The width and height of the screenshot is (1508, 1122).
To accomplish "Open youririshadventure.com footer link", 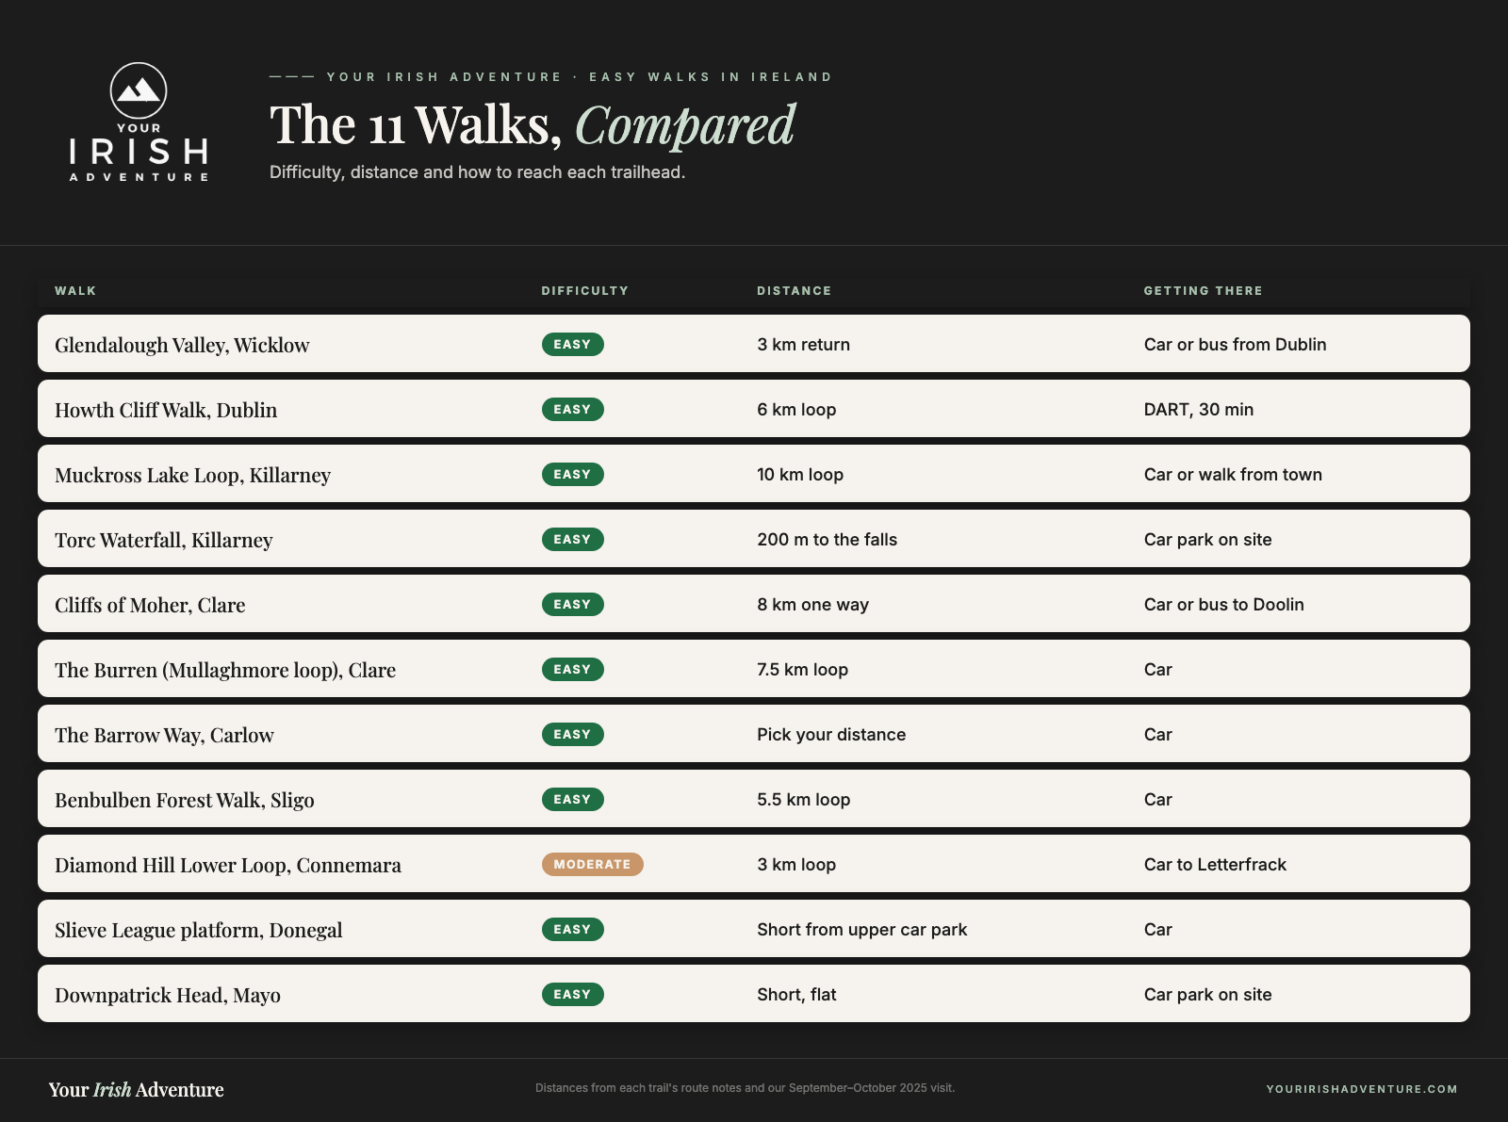I will tap(1362, 1089).
